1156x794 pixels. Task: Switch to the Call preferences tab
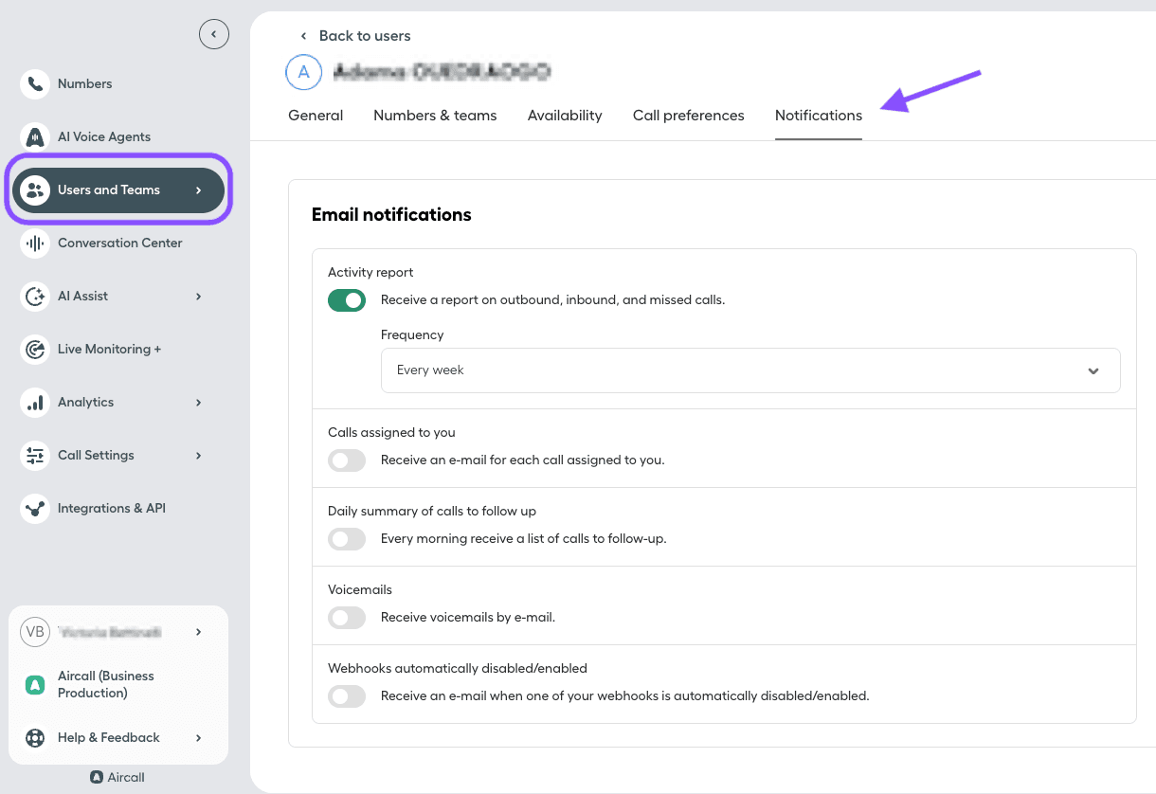(x=688, y=116)
